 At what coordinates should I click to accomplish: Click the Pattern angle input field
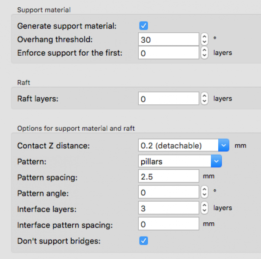169,192
